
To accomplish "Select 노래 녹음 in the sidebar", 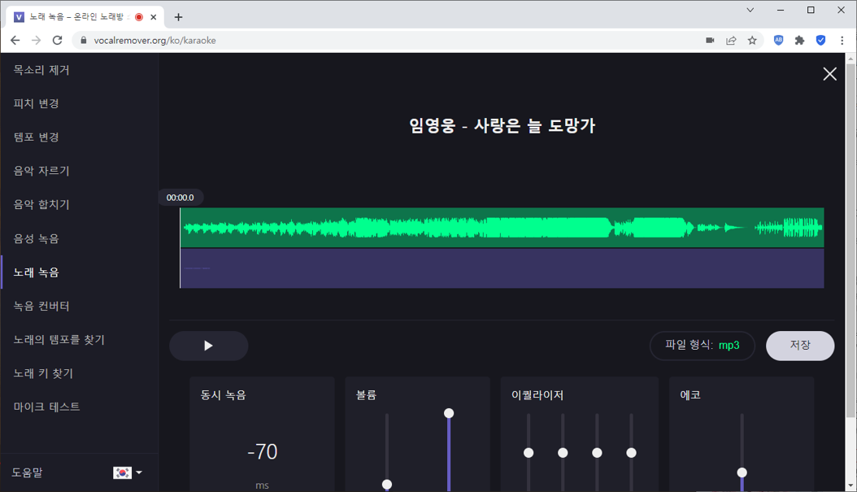I will [36, 272].
